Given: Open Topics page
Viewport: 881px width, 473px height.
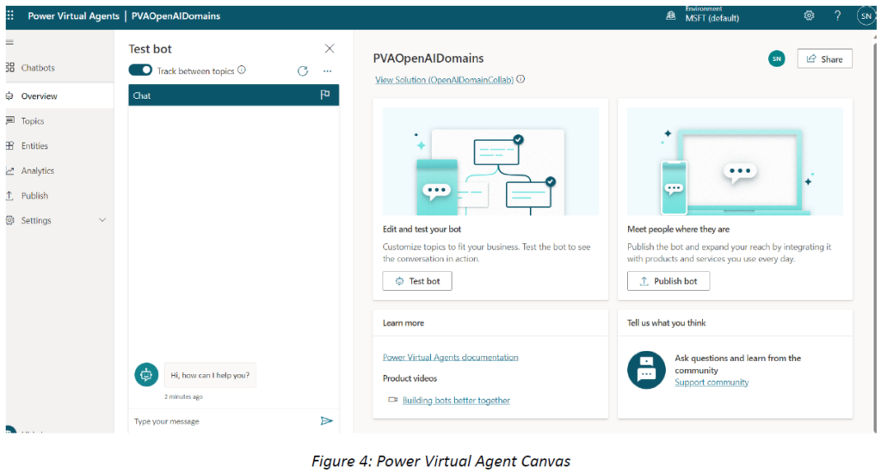Looking at the screenshot, I should pyautogui.click(x=33, y=120).
